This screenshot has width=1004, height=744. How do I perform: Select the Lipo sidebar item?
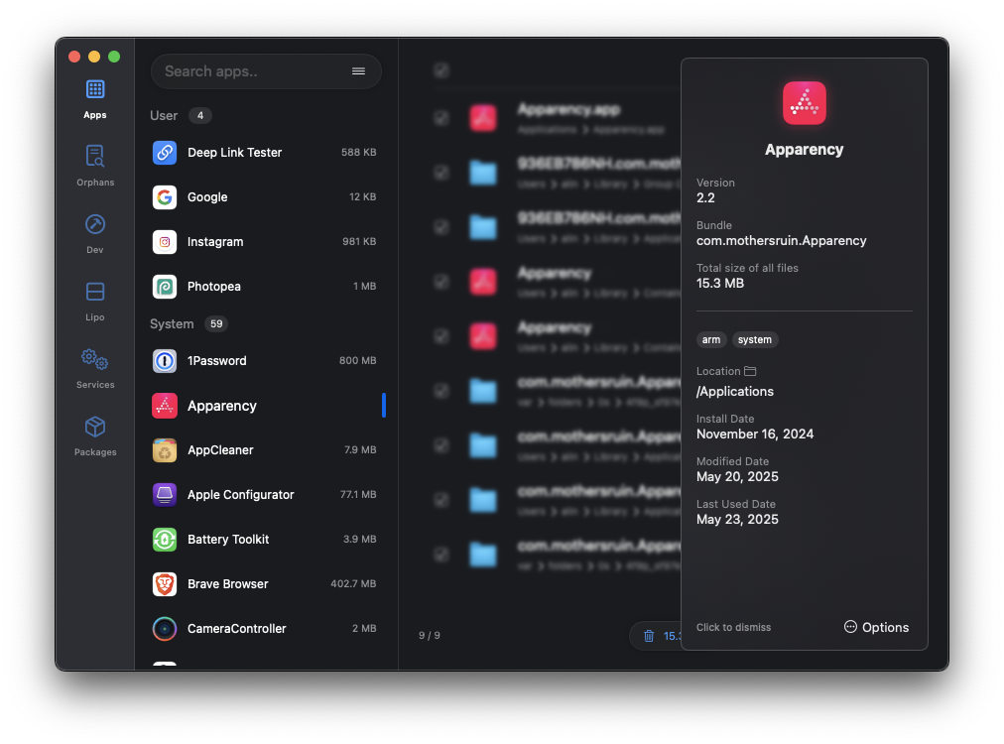pyautogui.click(x=95, y=301)
